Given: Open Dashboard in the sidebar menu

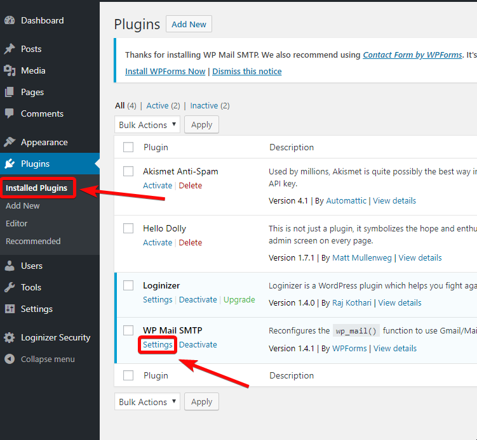Looking at the screenshot, I should (x=43, y=20).
